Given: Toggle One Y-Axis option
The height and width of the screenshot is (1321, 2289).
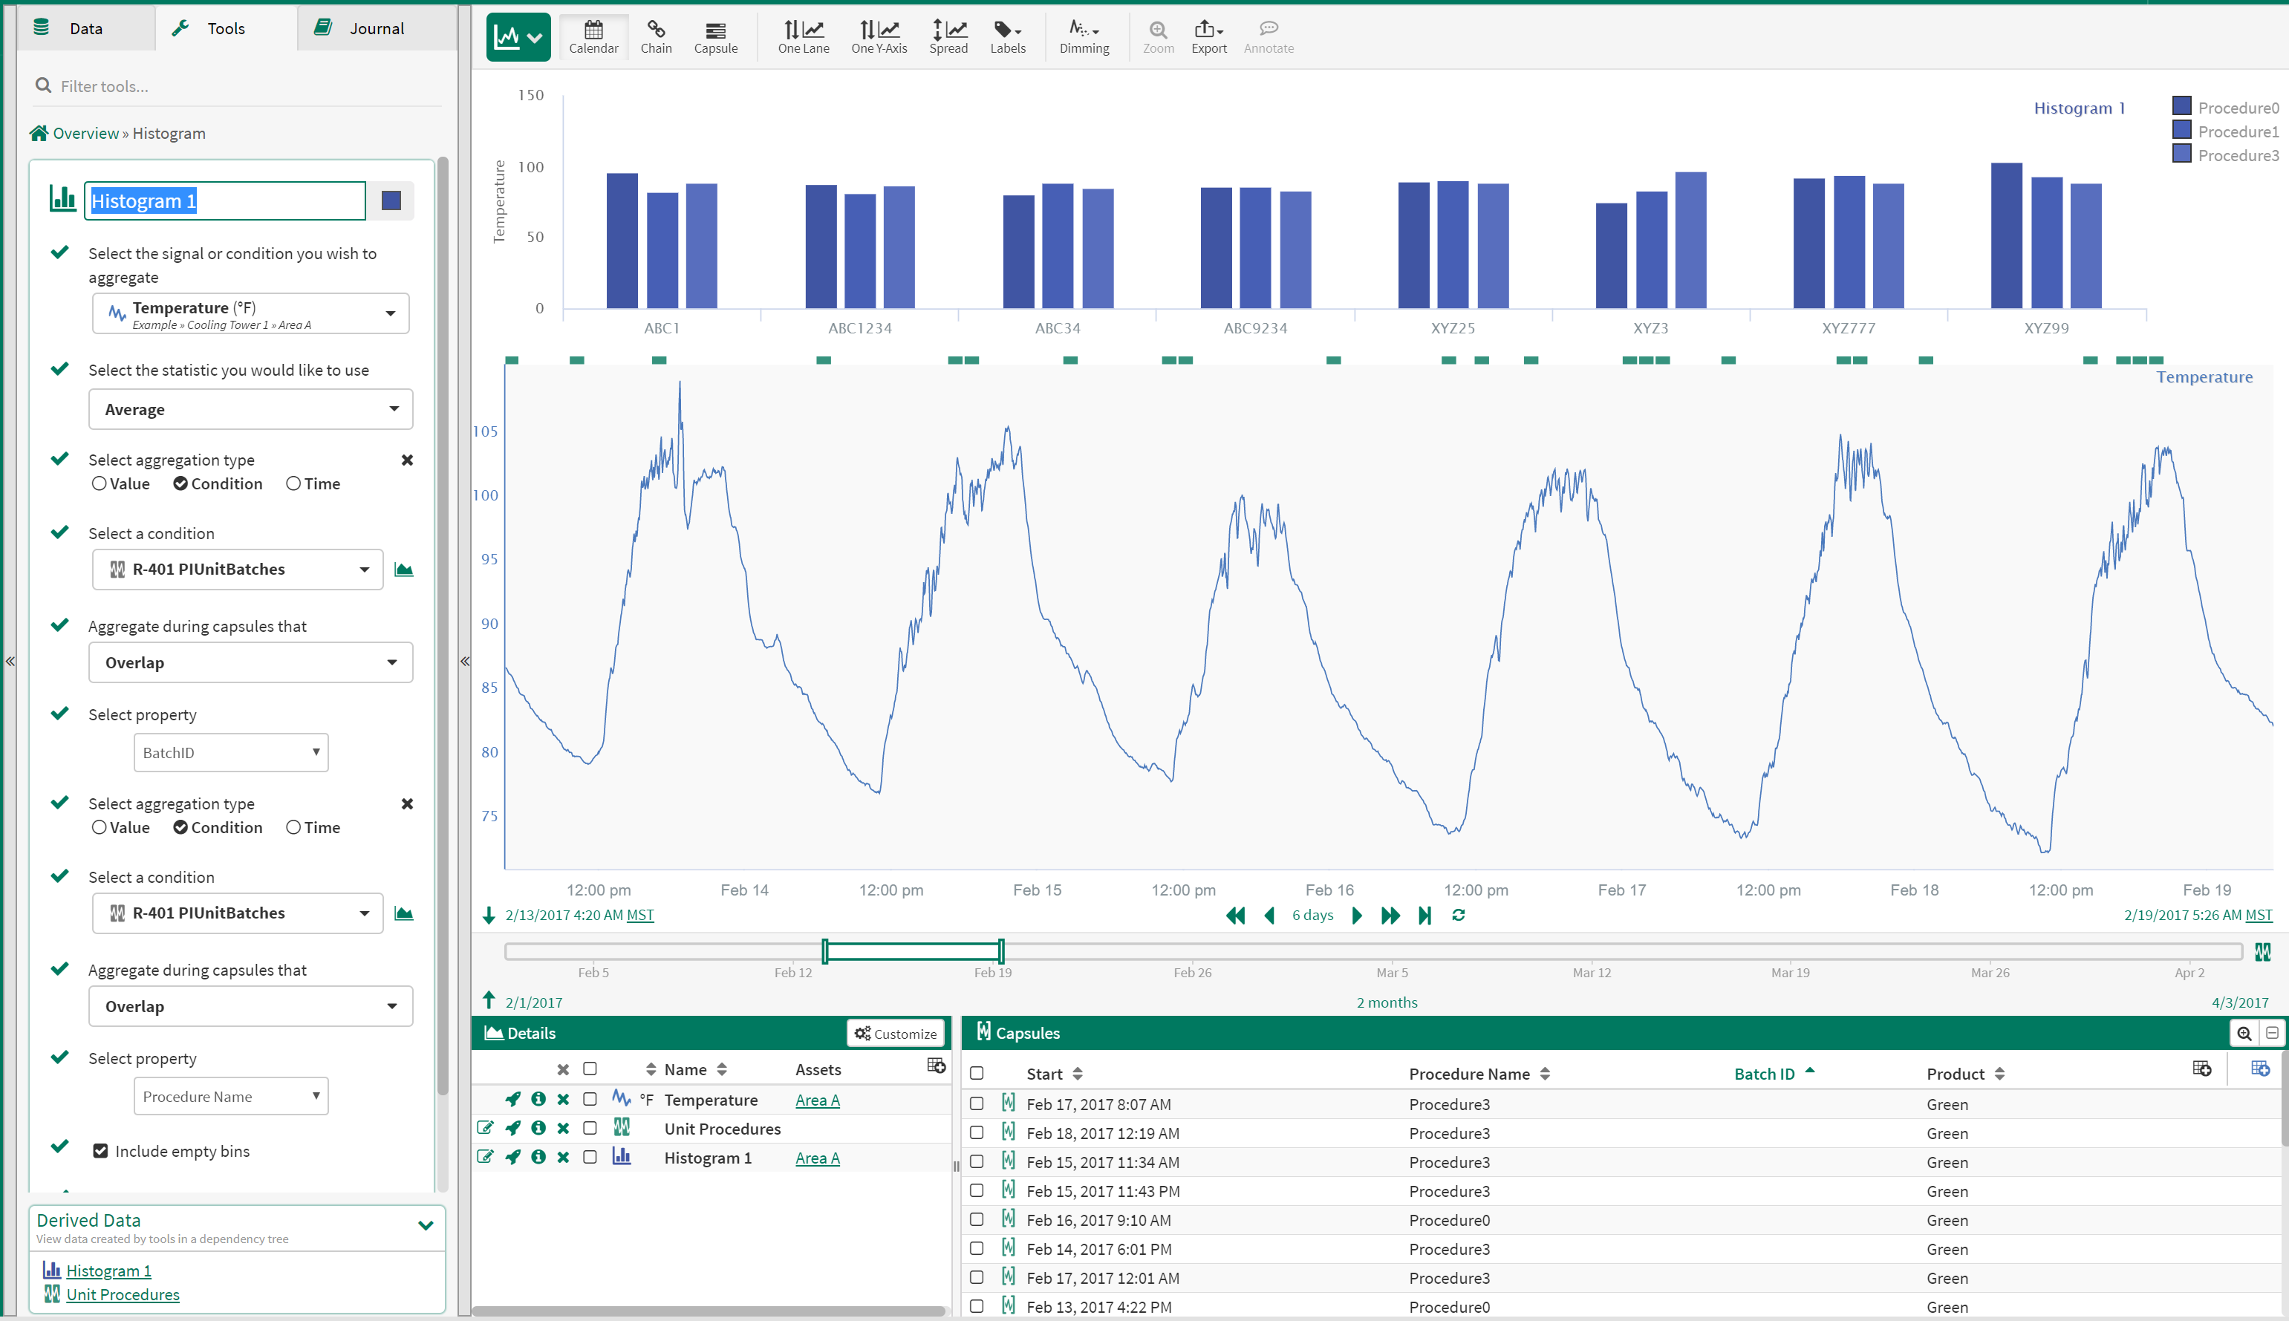Looking at the screenshot, I should coord(878,36).
